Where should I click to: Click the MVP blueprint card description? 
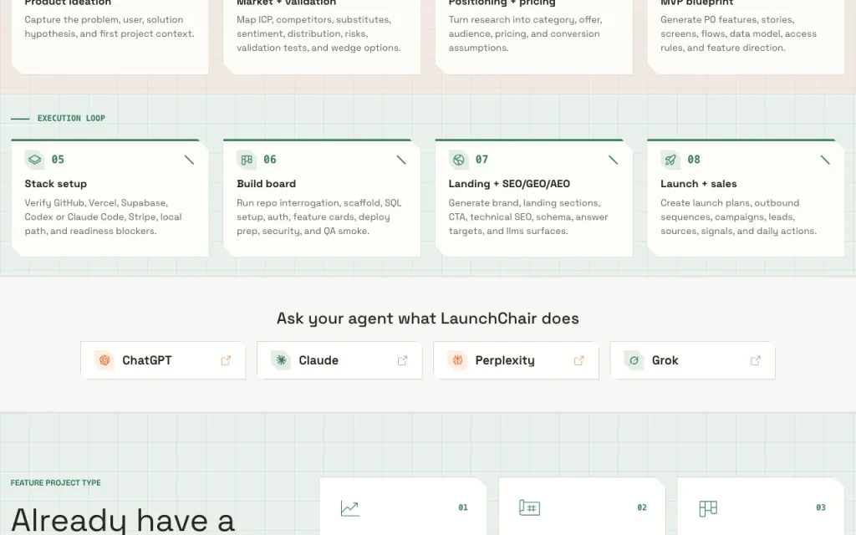(738, 33)
